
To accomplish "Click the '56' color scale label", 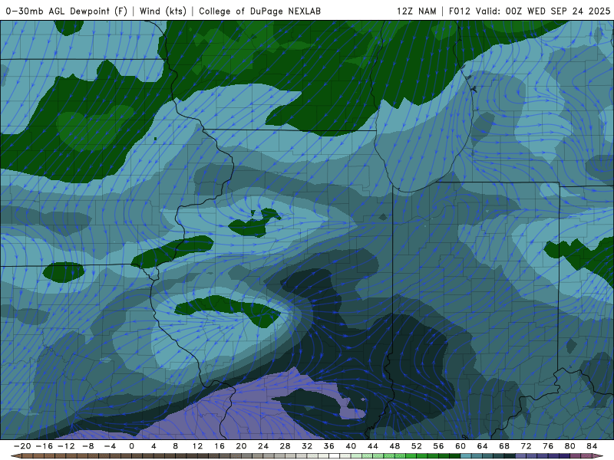I will click(x=438, y=446).
